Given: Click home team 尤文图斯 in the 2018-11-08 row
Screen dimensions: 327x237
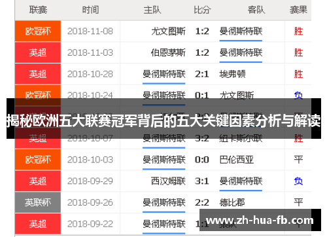Looking at the screenshot, I should click(x=168, y=31).
